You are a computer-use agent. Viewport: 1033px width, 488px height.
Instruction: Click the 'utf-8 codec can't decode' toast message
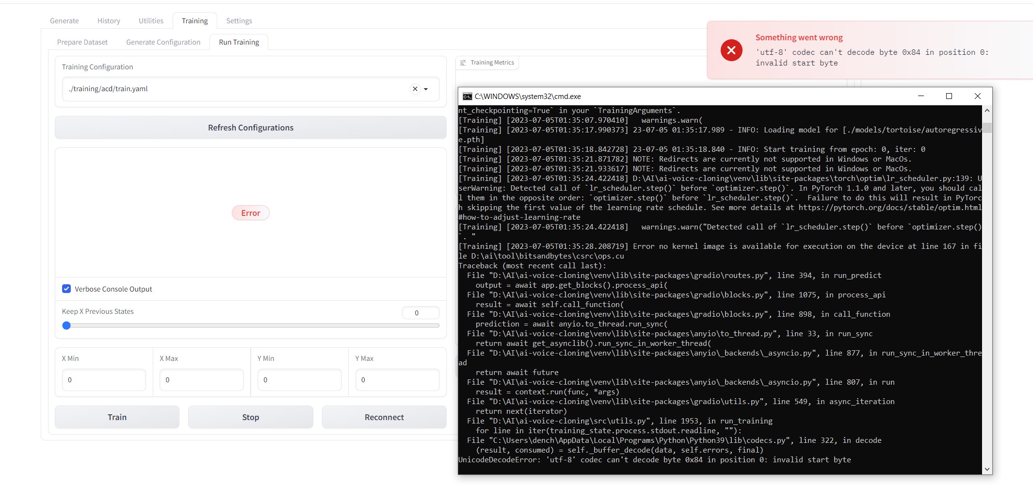coord(872,58)
